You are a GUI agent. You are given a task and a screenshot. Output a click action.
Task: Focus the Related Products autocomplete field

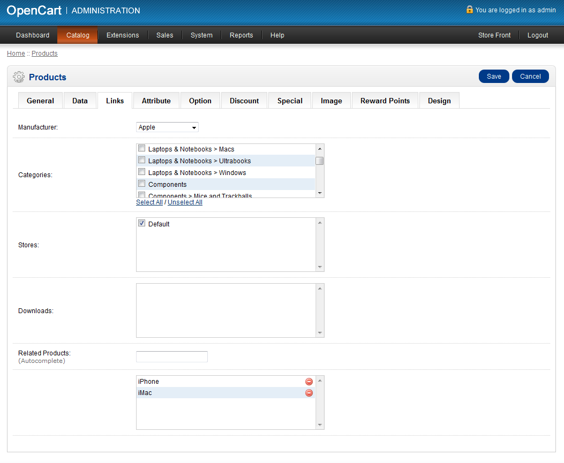pos(172,356)
